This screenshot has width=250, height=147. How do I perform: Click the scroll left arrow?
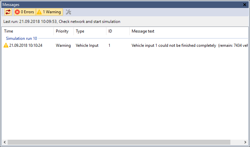tap(4, 142)
